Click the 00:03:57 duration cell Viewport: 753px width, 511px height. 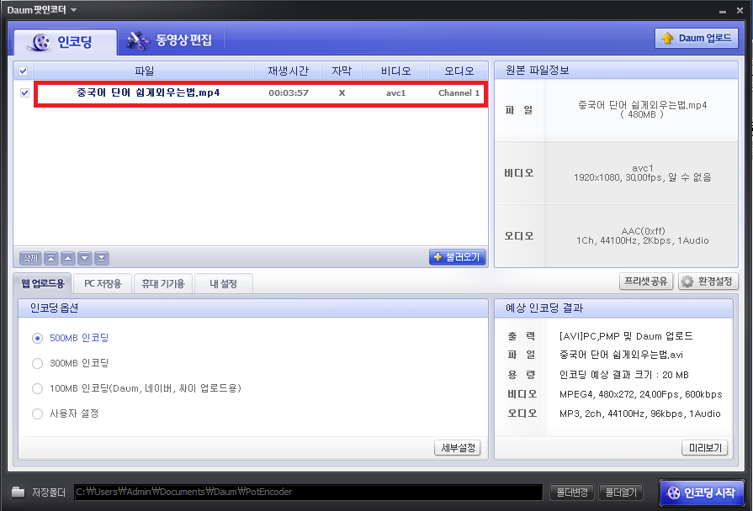click(288, 93)
